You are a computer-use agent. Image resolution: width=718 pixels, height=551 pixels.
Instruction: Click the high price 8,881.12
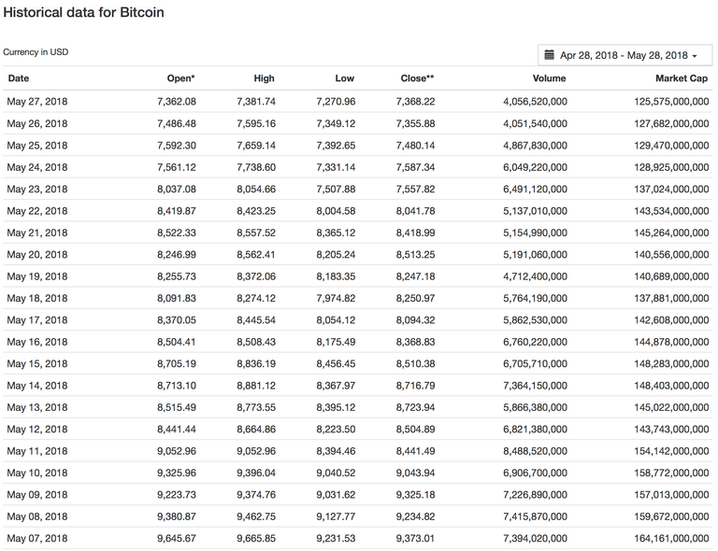256,386
